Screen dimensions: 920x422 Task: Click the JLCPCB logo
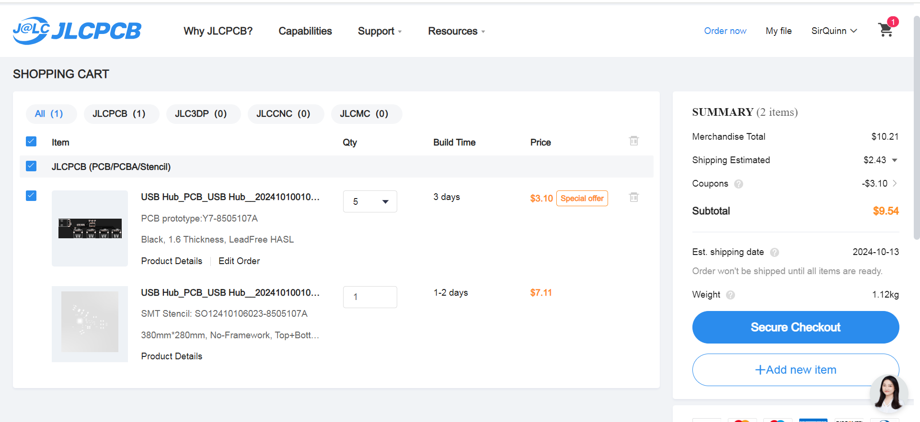click(x=77, y=31)
